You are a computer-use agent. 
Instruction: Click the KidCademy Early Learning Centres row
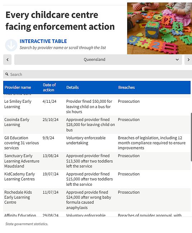click(97, 179)
